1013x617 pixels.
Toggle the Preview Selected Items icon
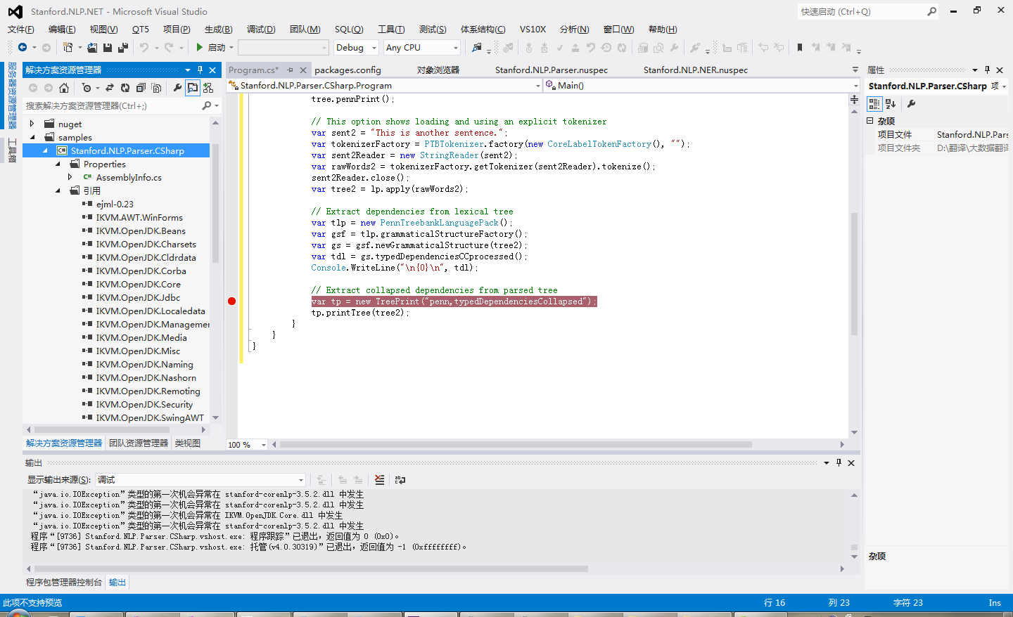(x=193, y=88)
